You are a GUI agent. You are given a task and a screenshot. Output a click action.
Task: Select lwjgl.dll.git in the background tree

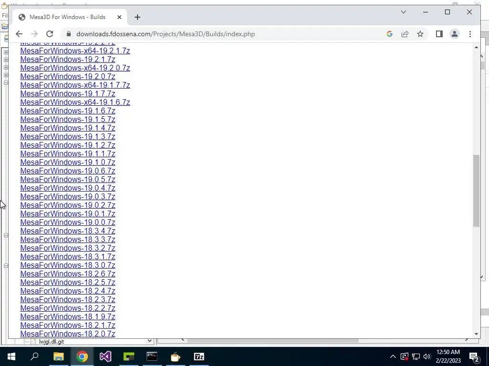click(52, 342)
